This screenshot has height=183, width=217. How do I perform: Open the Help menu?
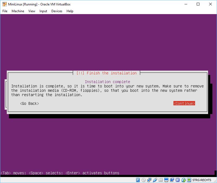tap(70, 11)
